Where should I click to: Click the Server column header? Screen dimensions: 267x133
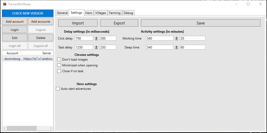coord(37,53)
